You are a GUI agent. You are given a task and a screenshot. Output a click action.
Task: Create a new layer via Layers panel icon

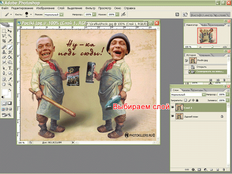217,170
